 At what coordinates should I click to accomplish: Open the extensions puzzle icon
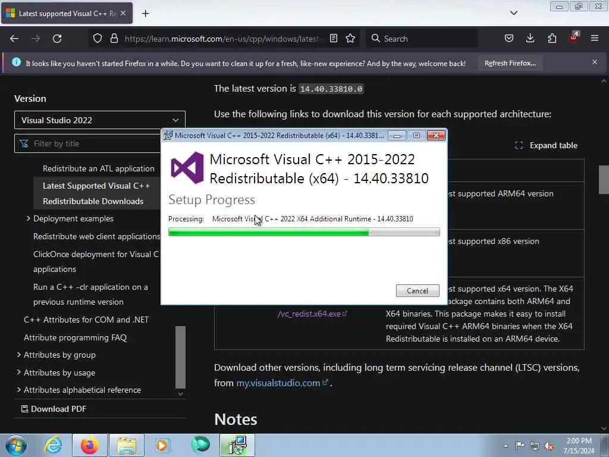552,38
